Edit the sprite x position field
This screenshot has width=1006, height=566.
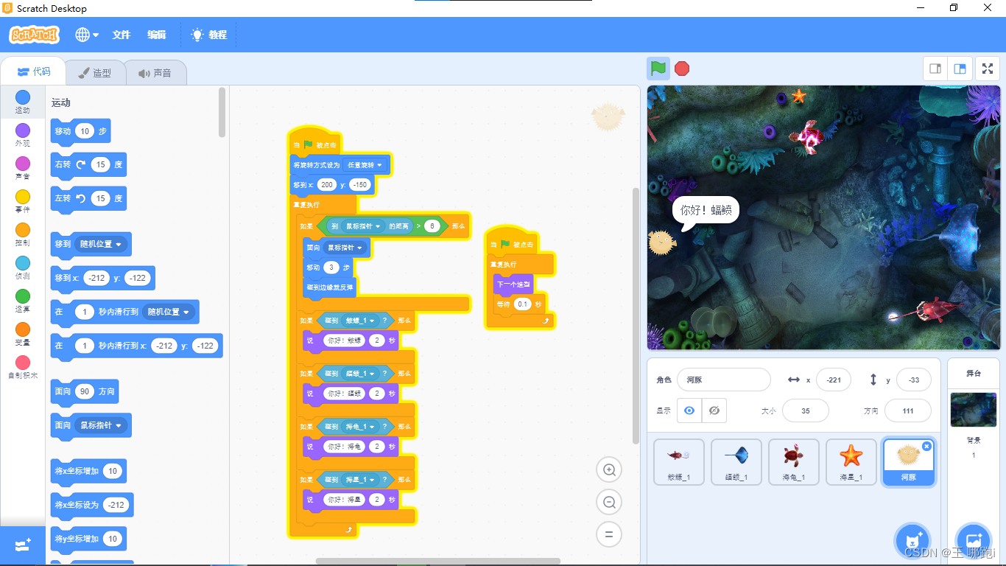click(x=834, y=380)
